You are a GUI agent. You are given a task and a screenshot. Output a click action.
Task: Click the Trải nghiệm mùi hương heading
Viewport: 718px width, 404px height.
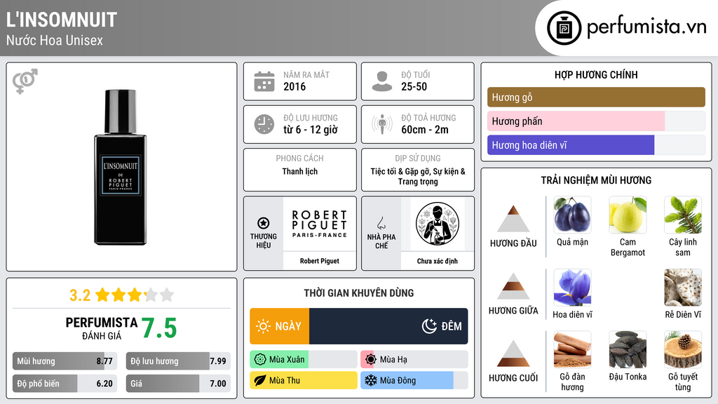click(596, 180)
